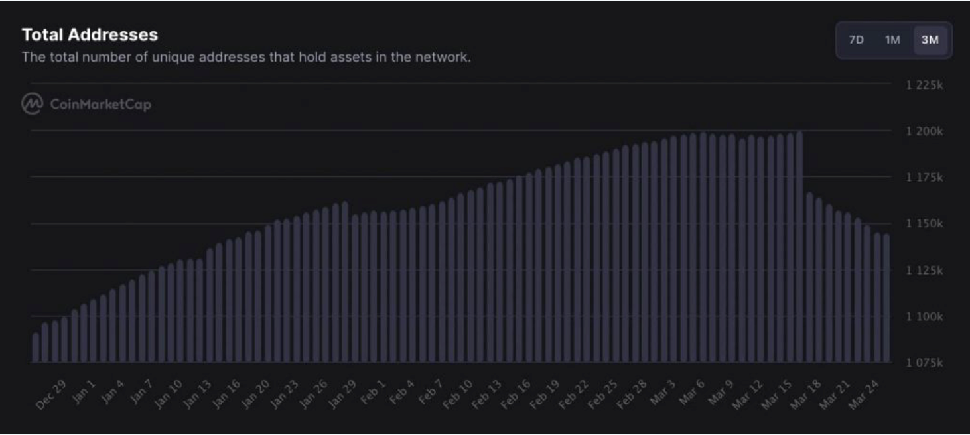Click the chart description subtitle text
The image size is (970, 435).
coord(246,57)
